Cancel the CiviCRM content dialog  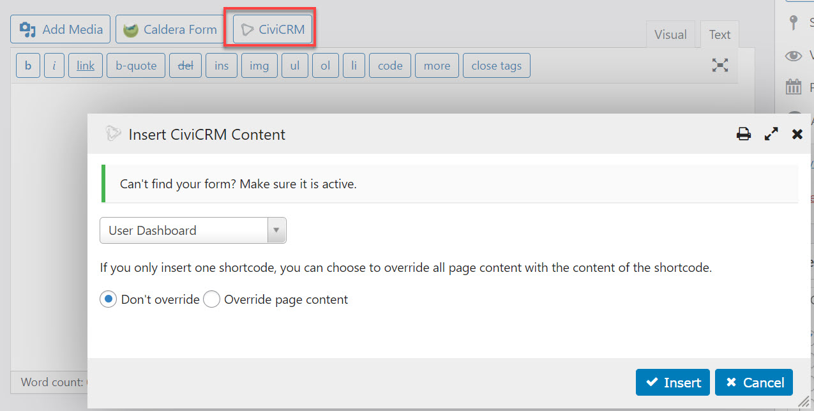[754, 382]
